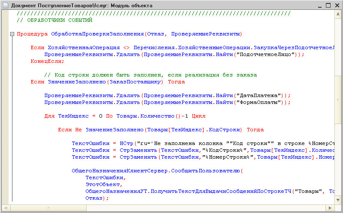
Task: Click the document icon in title bar
Action: tap(6, 6)
